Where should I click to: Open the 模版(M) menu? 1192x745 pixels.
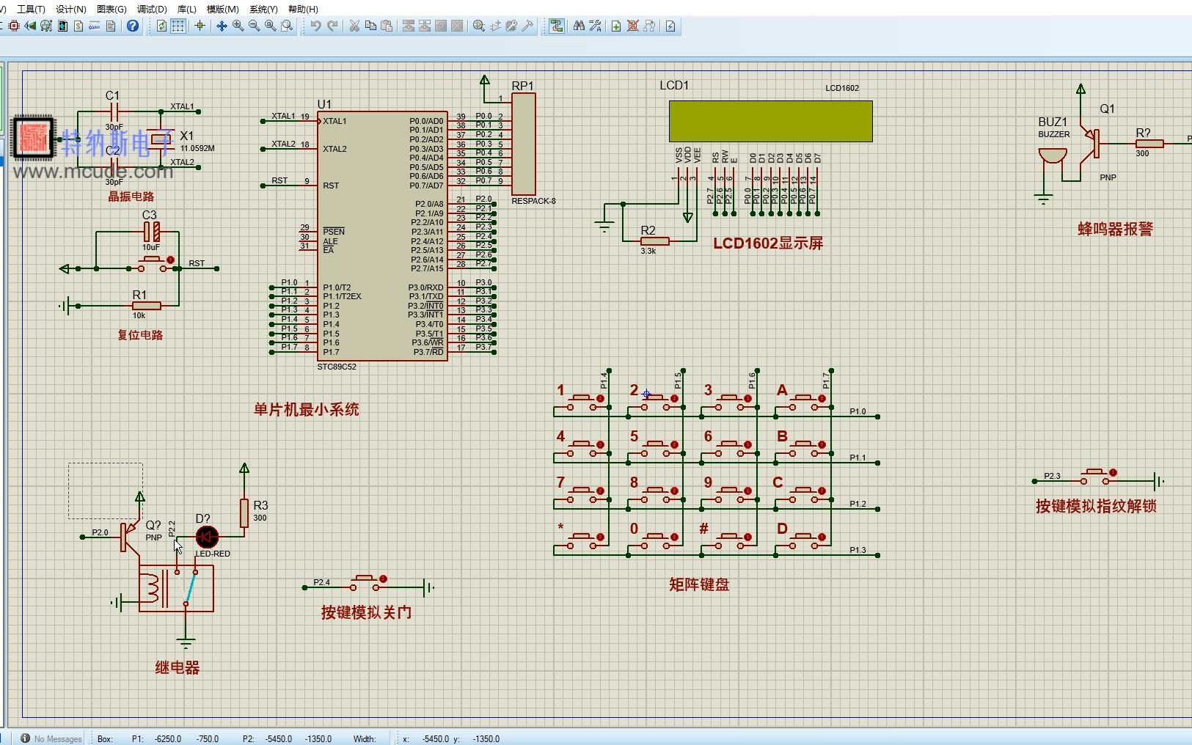point(223,9)
